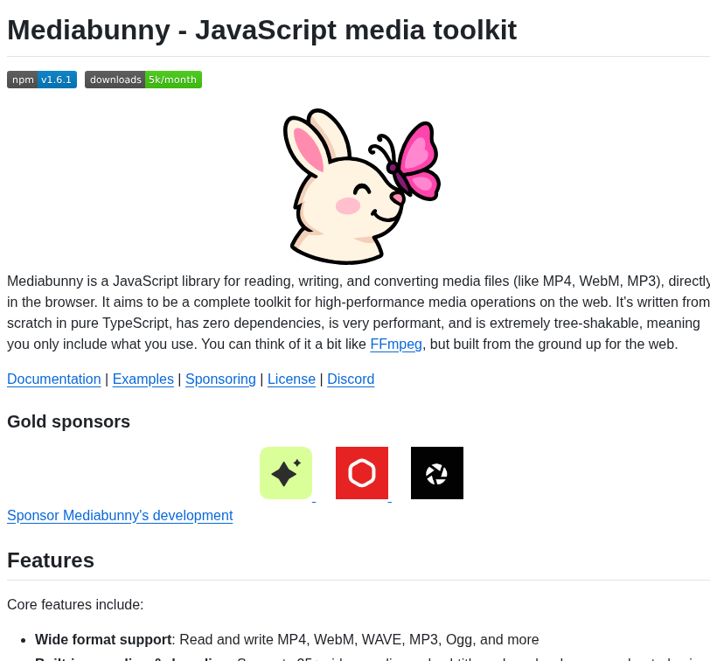Click the Mediabunny - JavaScript media toolkit heading
Screen dimensions: 710x661
click(x=261, y=31)
